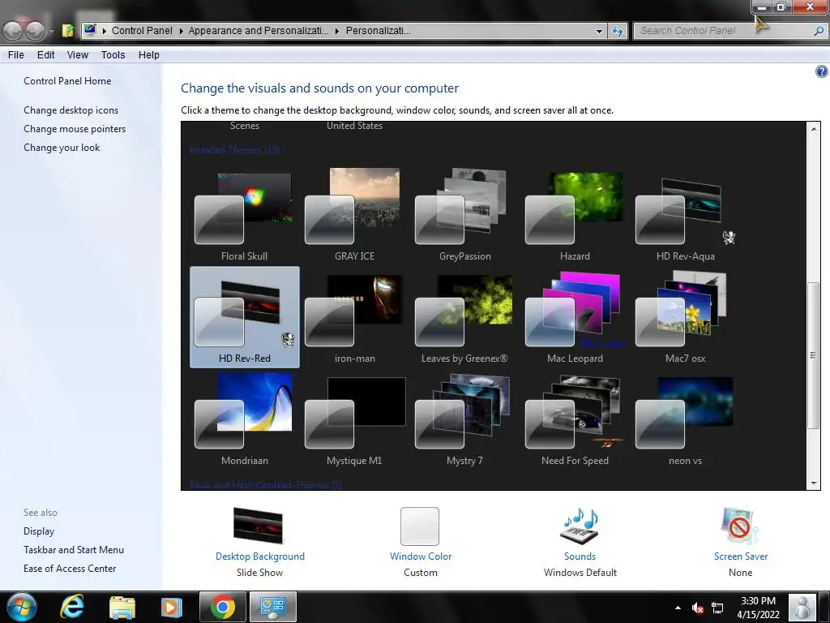
Task: Click Appearance and Personalization breadcrumb
Action: (x=259, y=31)
